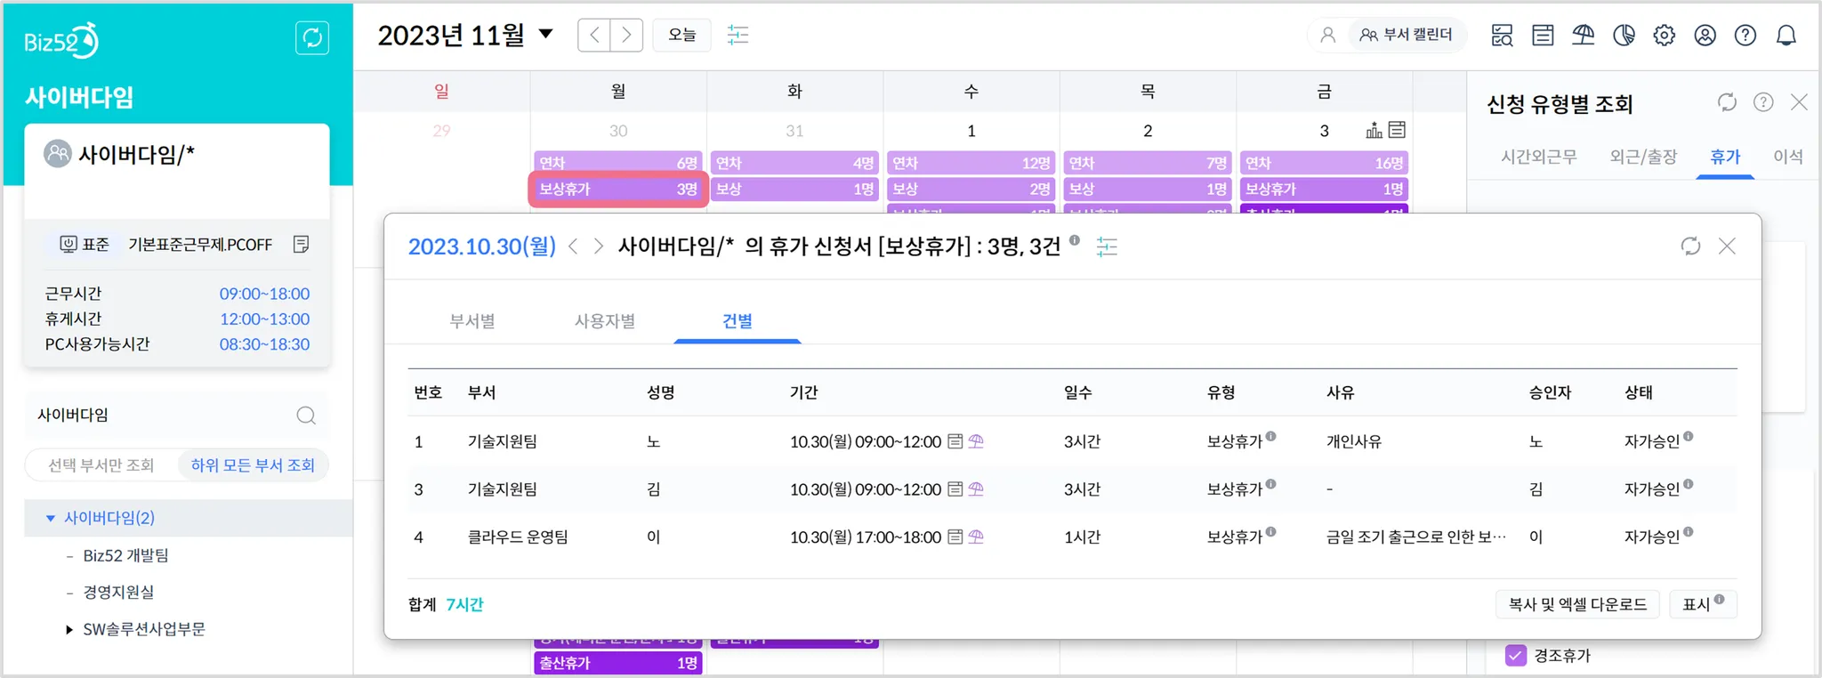Click the info icon beside row 1 자가승인
Viewport: 1822px width, 678px height.
[1689, 436]
